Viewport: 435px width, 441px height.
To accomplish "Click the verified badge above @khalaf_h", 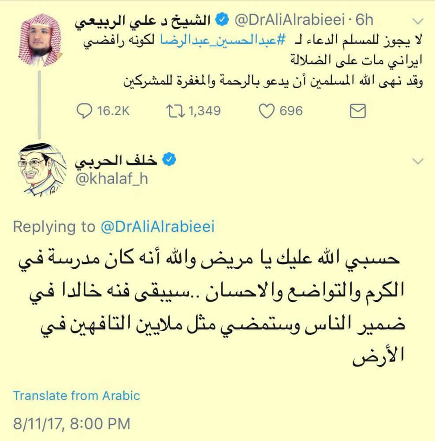I will tap(169, 160).
